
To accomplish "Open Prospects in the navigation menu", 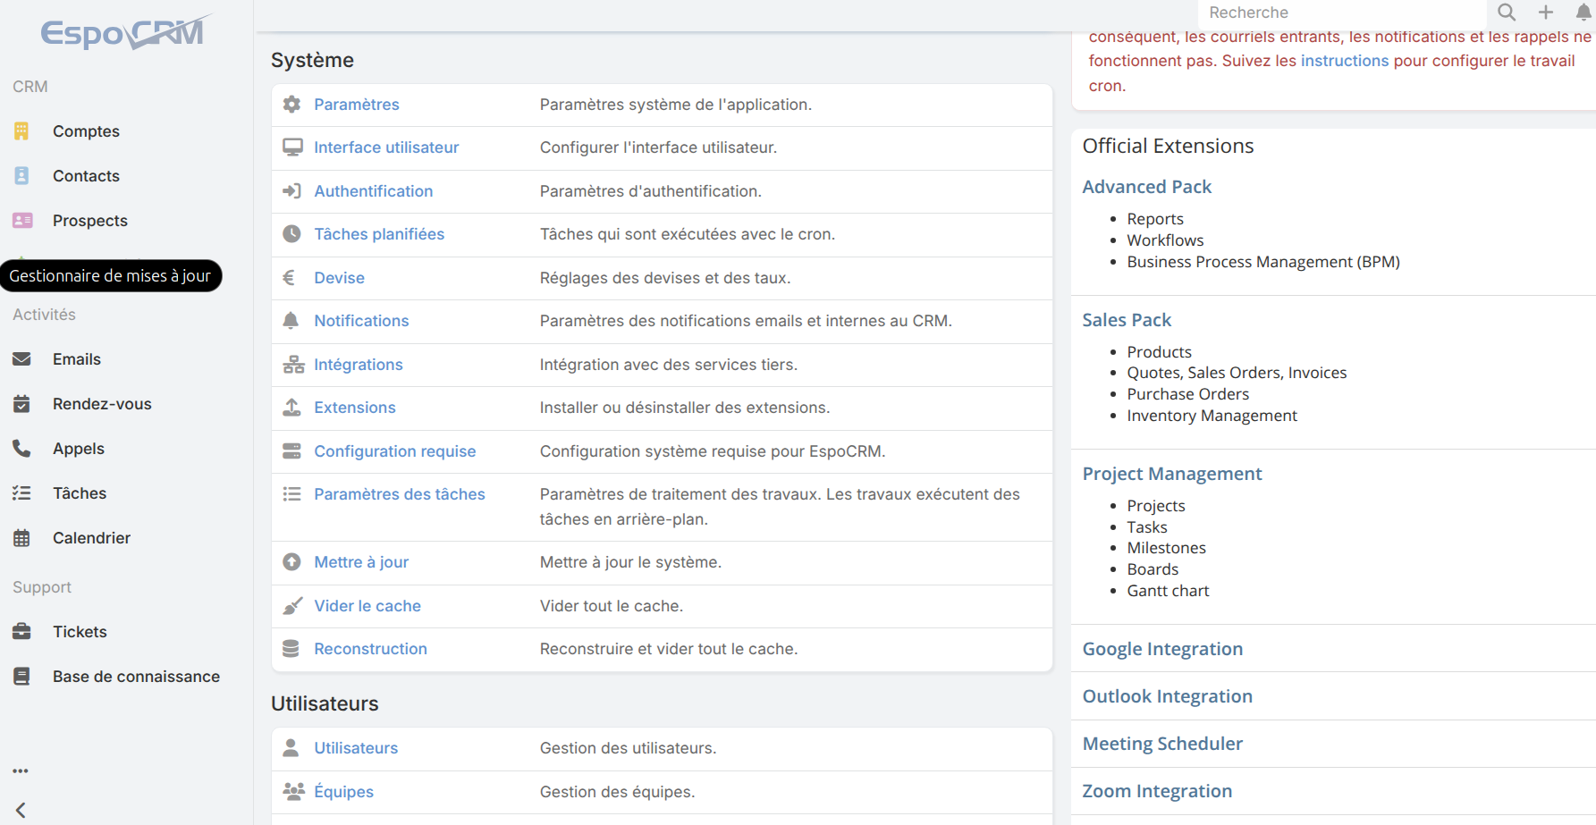I will 89,221.
